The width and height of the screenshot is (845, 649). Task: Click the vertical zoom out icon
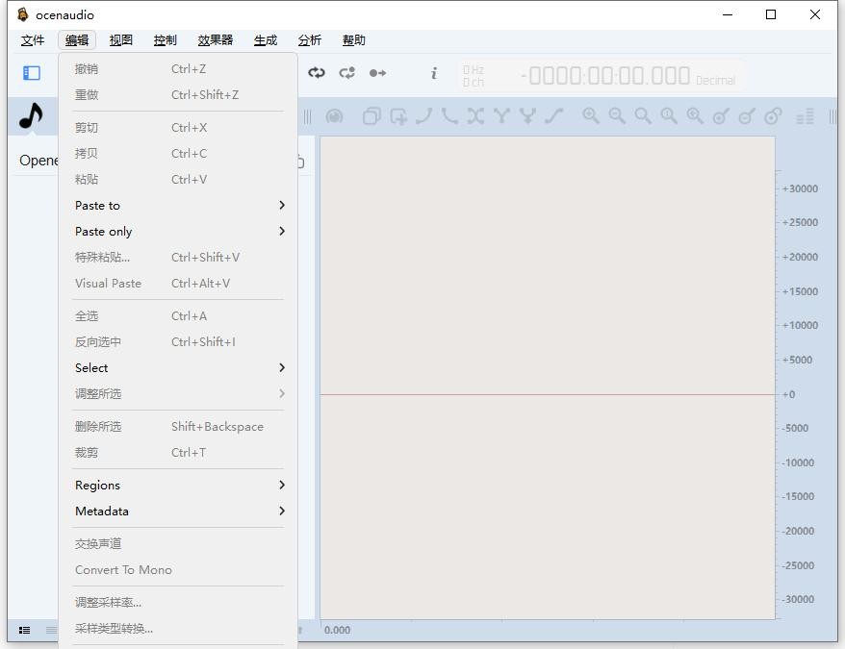click(x=747, y=115)
